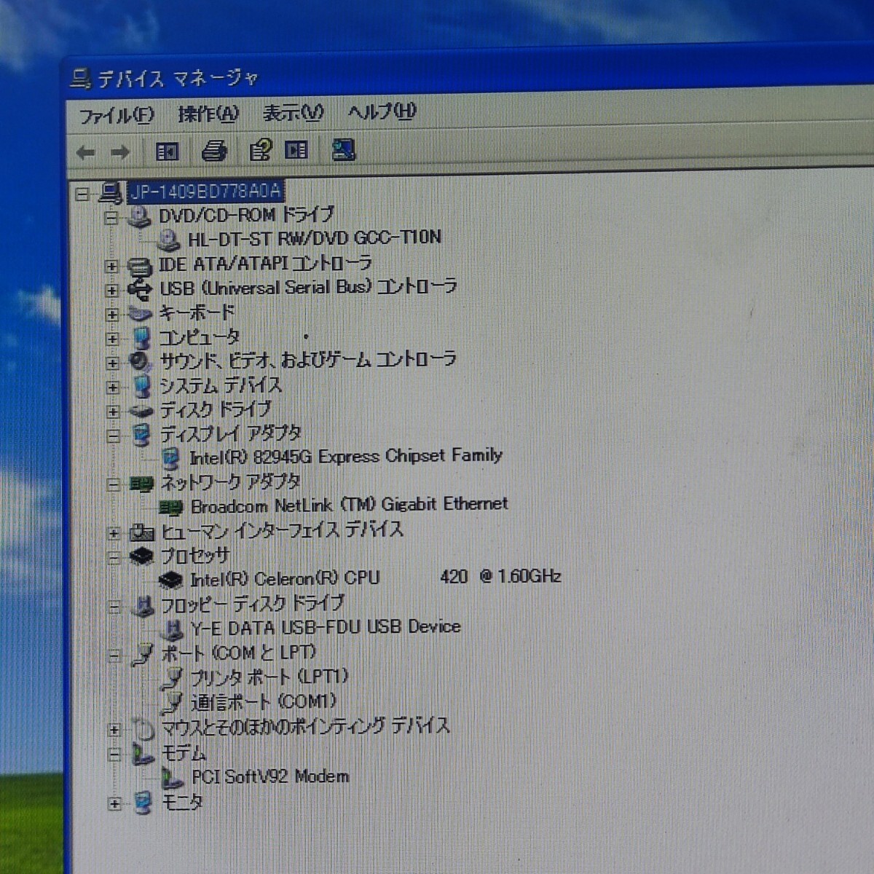The image size is (874, 874).
Task: Click the Forward arrow toolbar icon
Action: [120, 152]
